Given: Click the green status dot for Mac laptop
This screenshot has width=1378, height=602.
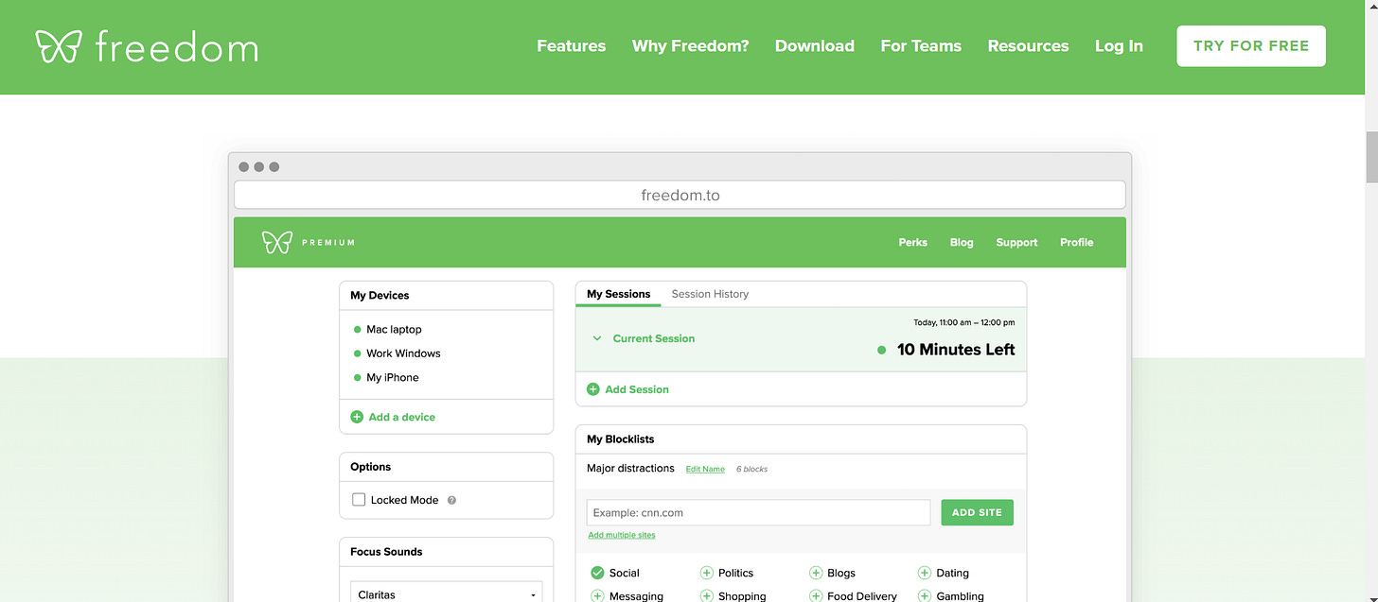Looking at the screenshot, I should (x=358, y=330).
